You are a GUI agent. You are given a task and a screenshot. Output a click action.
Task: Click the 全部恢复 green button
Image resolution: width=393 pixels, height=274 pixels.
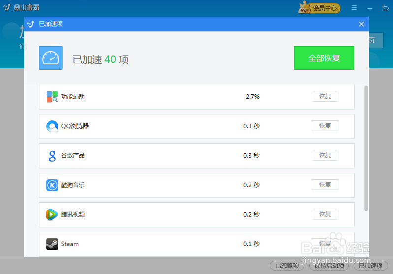click(324, 58)
